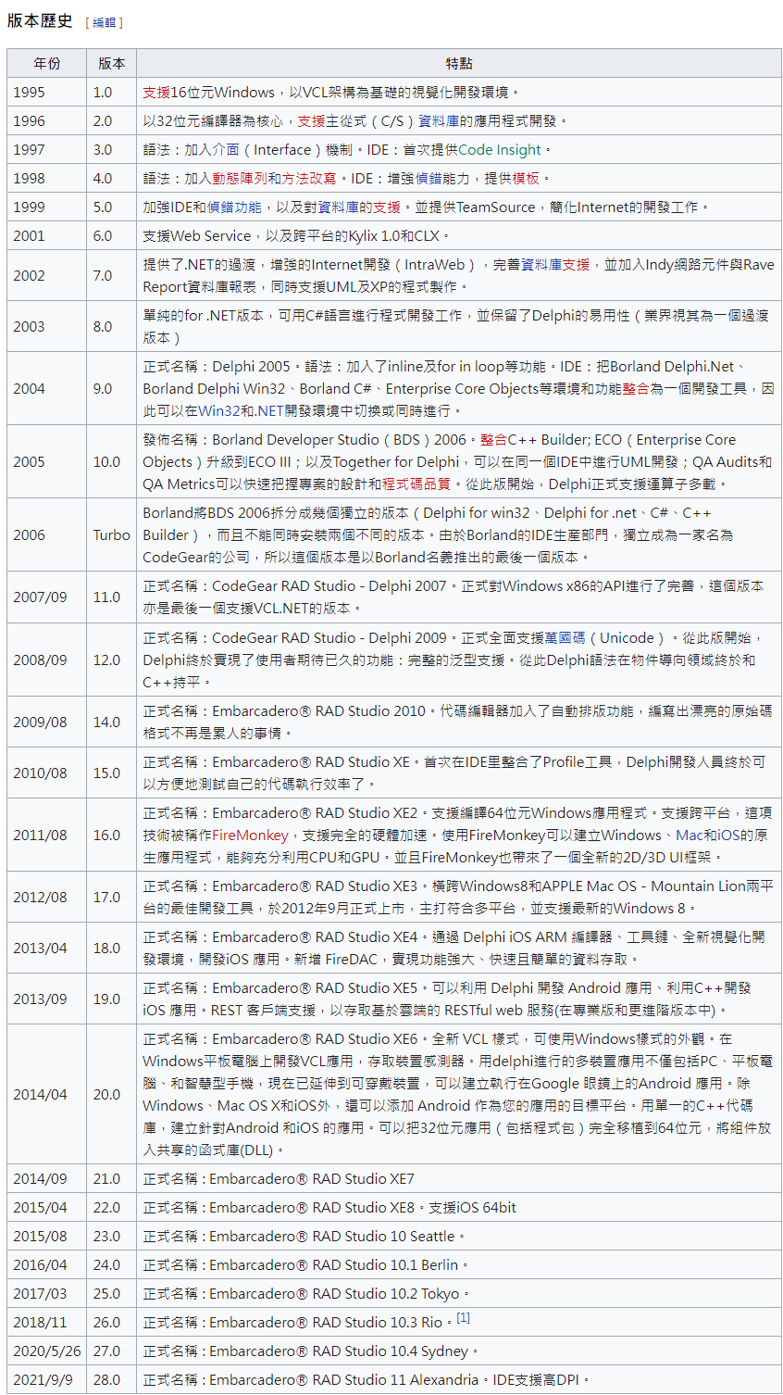This screenshot has width=783, height=1395.
Task: Click the 程式碼品質 red link
Action: [x=416, y=484]
